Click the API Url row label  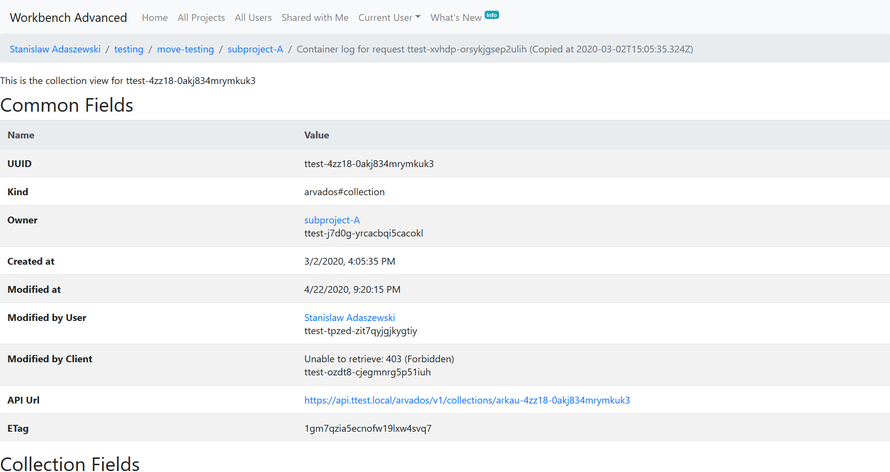click(x=23, y=400)
